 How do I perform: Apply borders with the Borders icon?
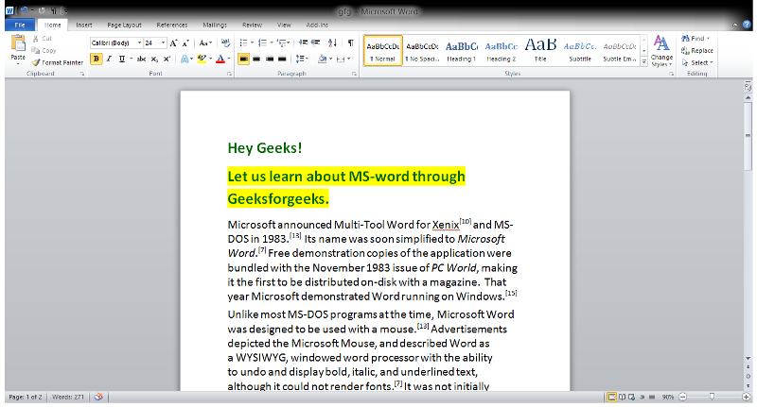[341, 59]
